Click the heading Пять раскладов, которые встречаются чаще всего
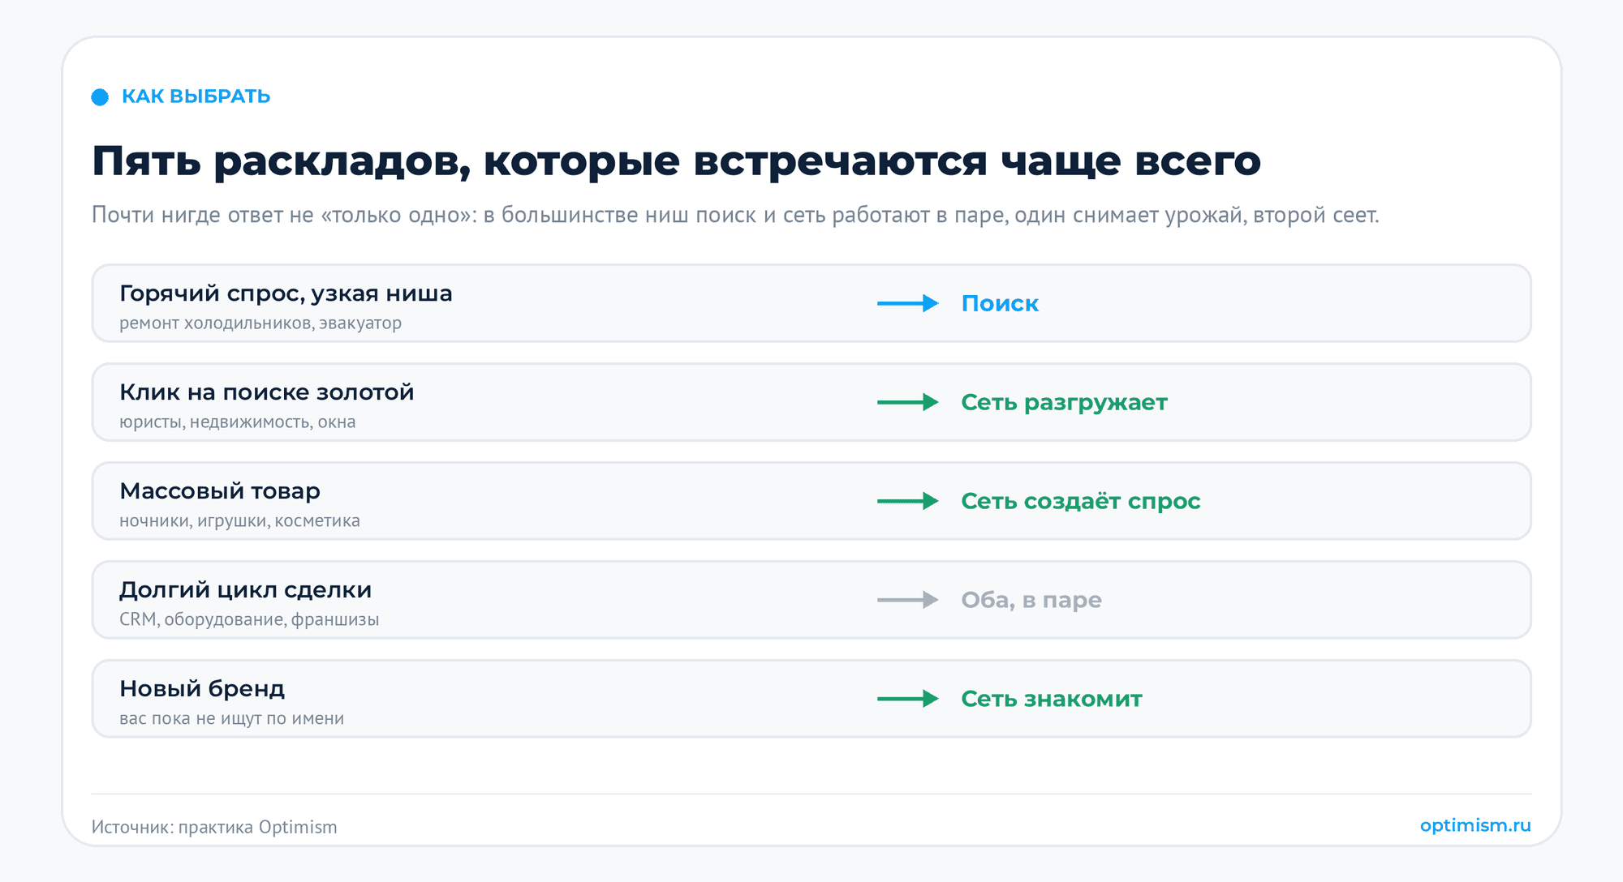 pyautogui.click(x=676, y=161)
